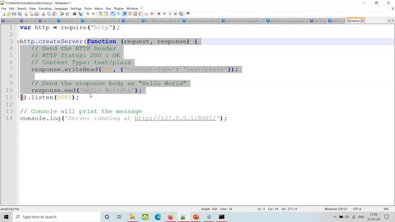Screen dimensions: 395x222
Task: Zoom in using toolbar icon
Action: [x=88, y=14]
